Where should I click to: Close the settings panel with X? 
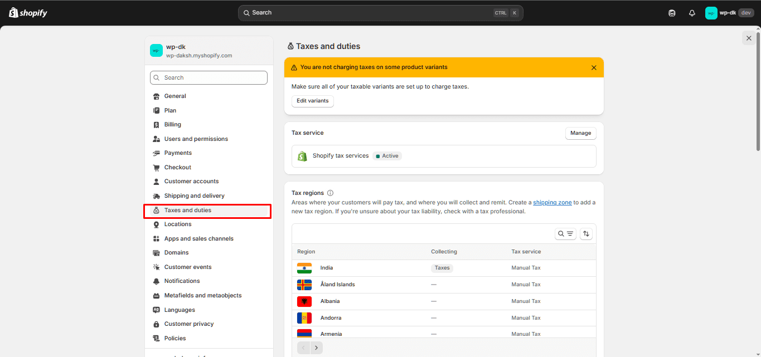(x=749, y=38)
